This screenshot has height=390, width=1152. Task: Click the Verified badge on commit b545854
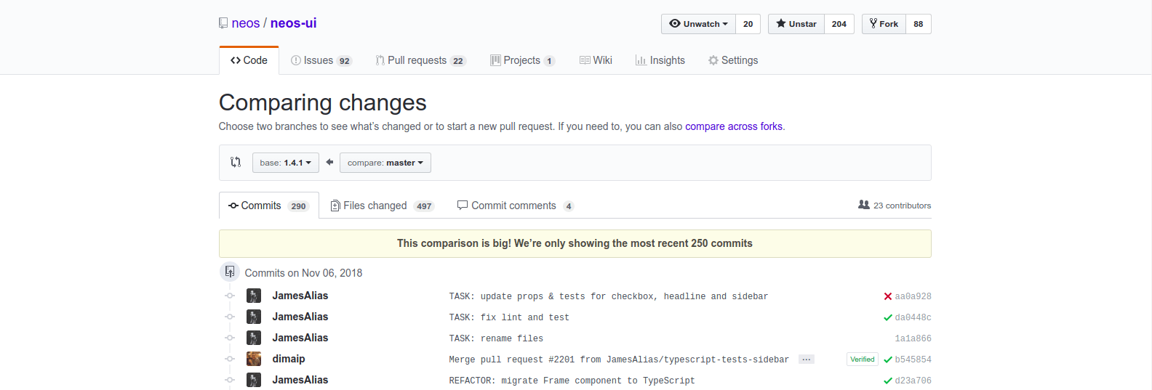[x=862, y=359]
